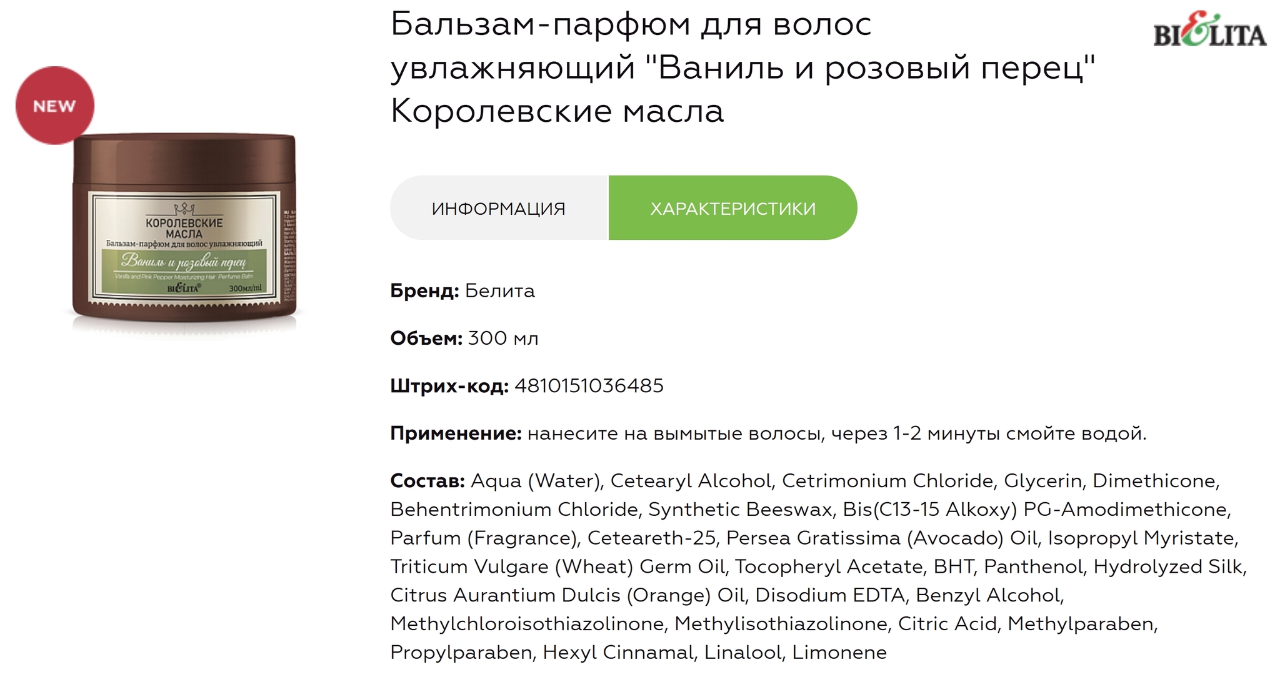
Task: Open the Информация tab
Action: click(499, 208)
